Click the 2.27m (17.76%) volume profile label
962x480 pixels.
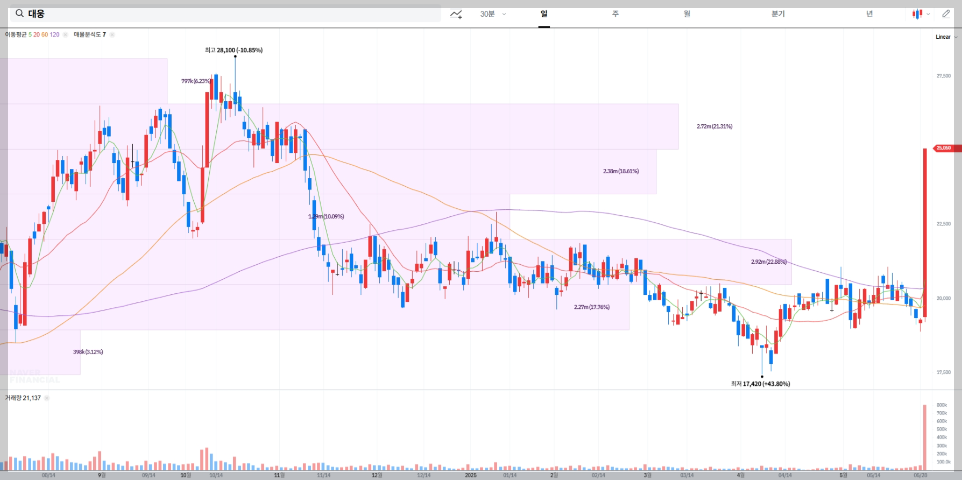(x=592, y=307)
